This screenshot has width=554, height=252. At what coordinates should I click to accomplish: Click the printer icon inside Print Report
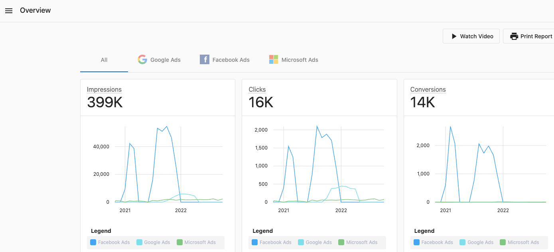[x=515, y=36]
